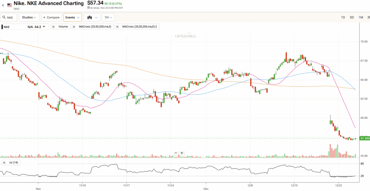Viewport: 370px width, 191px height.
Task: Zoom in the chart with plus button
Action: point(182,153)
